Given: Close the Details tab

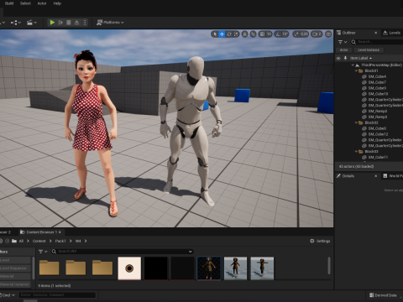Looking at the screenshot, I should click(x=376, y=176).
